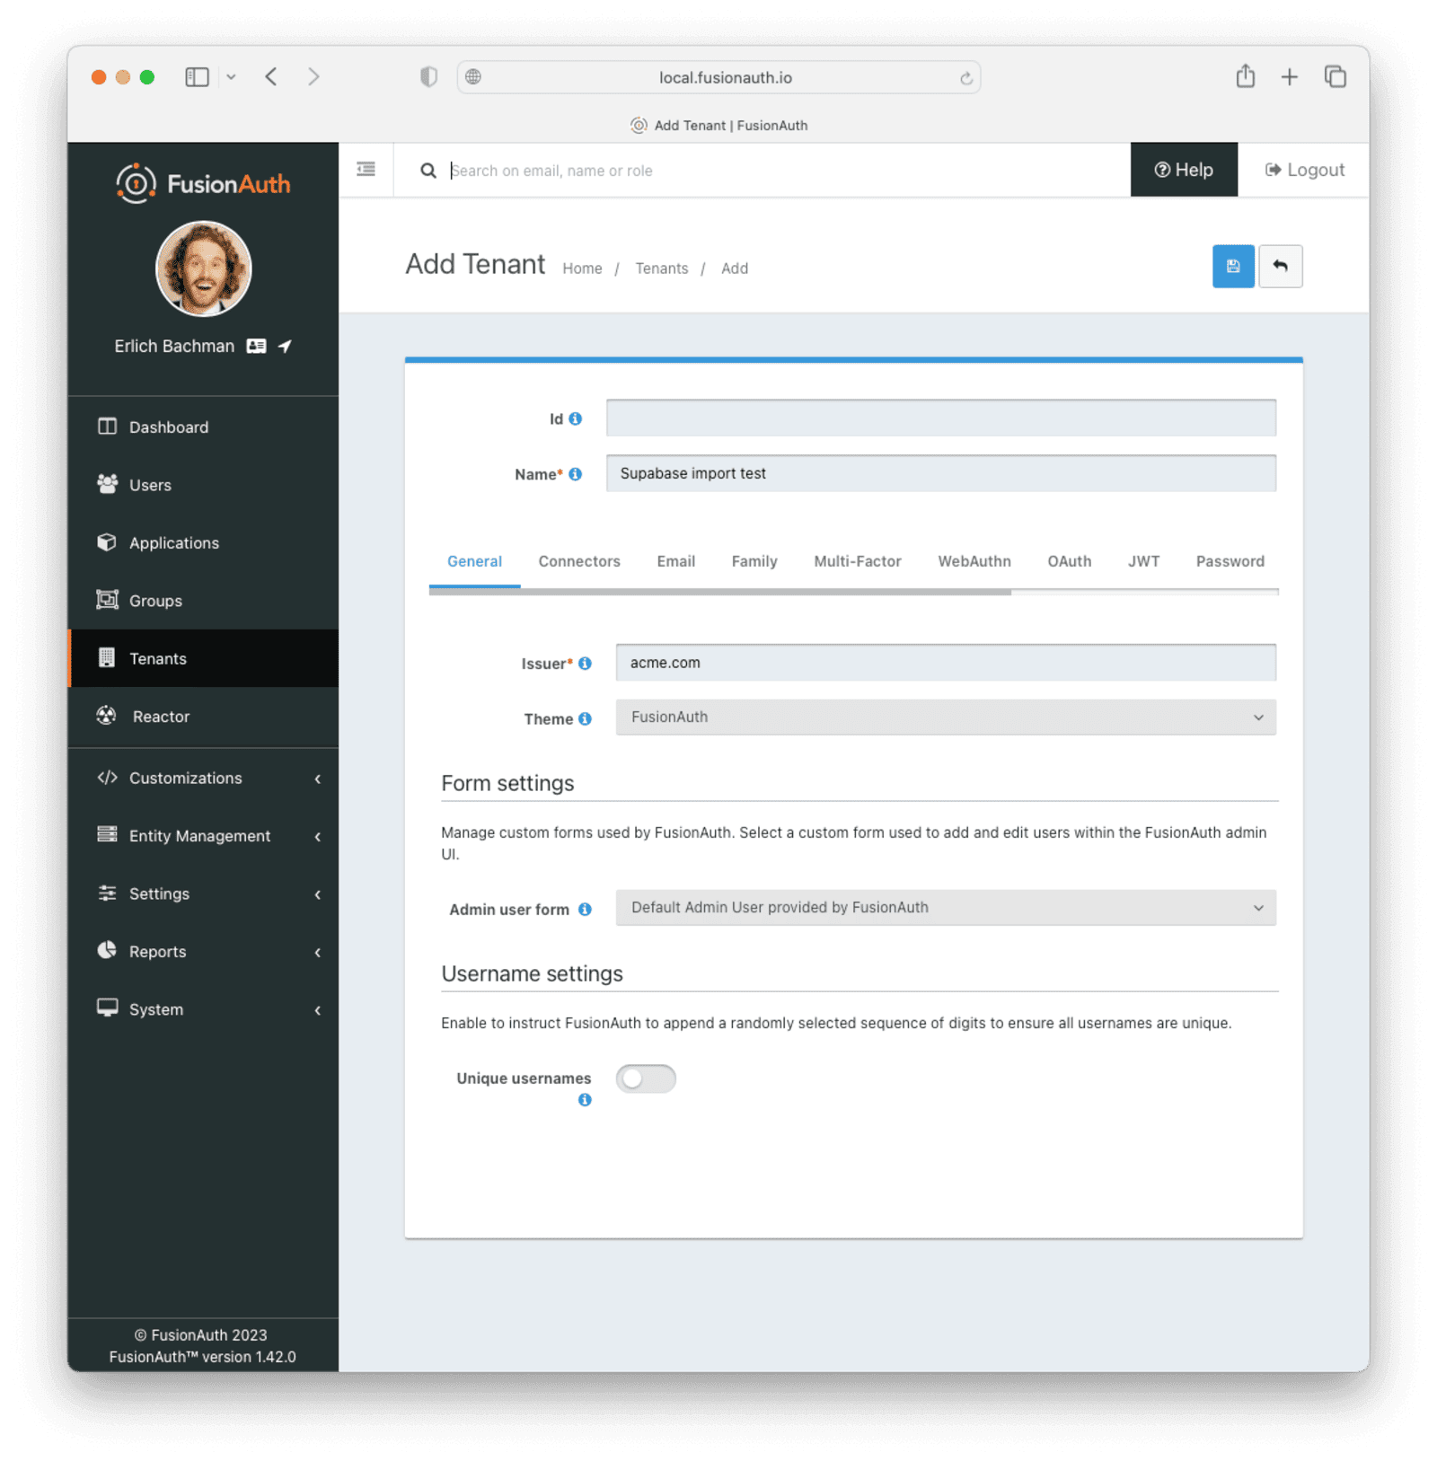Click the search magnifier icon
Viewport: 1437px width, 1461px height.
428,170
